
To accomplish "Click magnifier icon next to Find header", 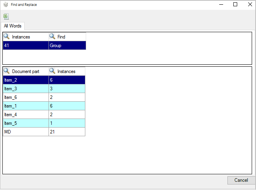I will (x=52, y=37).
